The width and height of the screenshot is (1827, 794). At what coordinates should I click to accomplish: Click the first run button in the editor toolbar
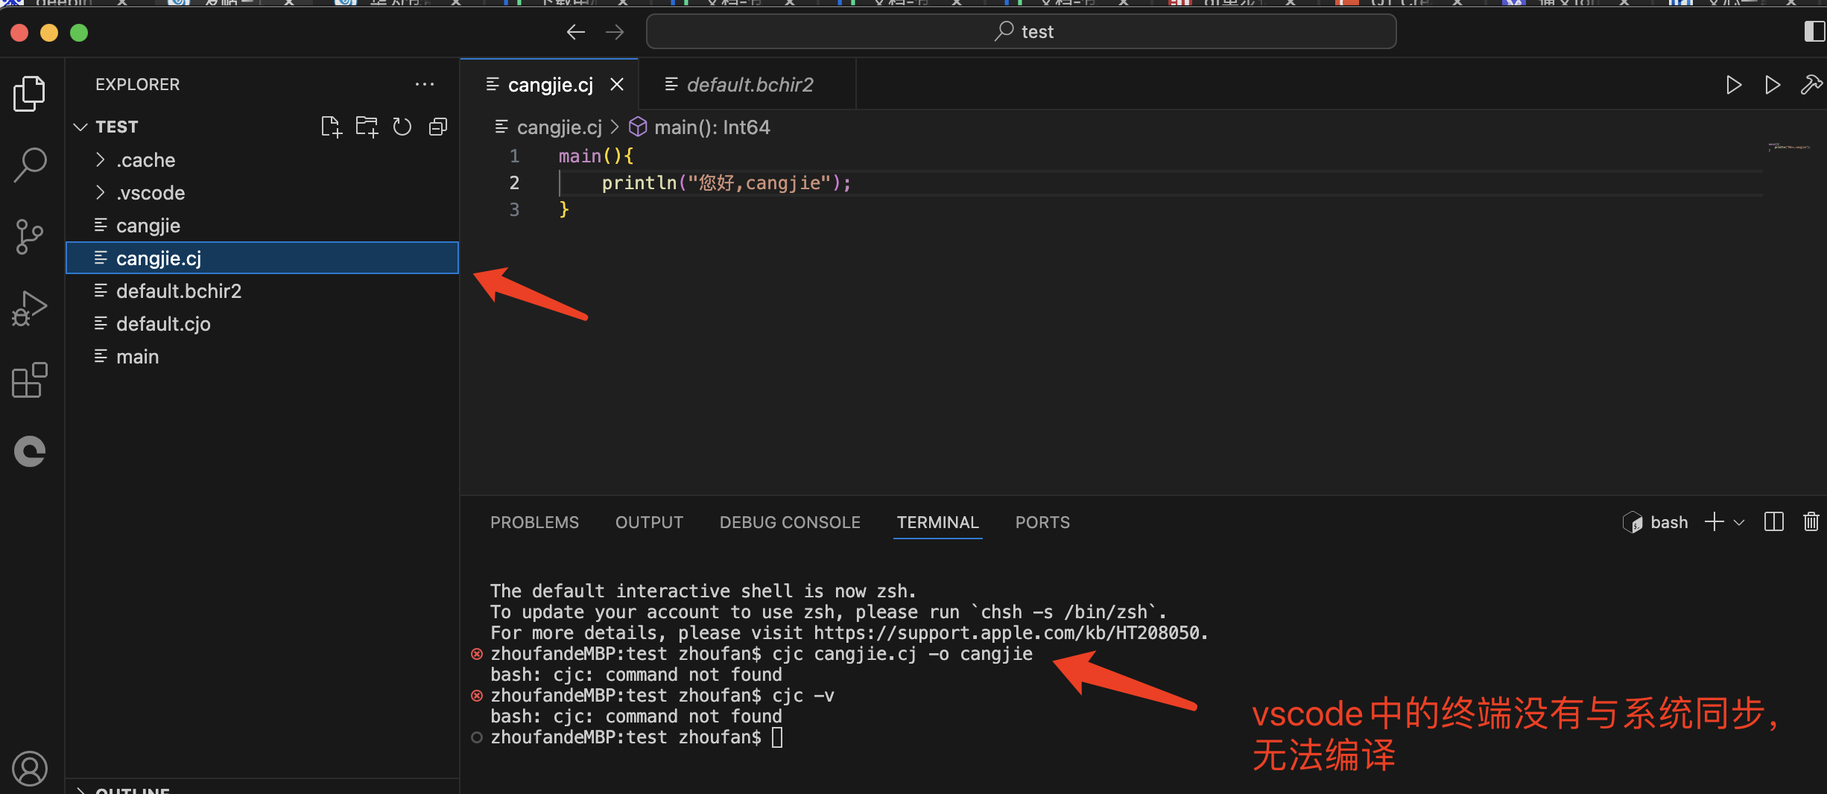tap(1734, 85)
